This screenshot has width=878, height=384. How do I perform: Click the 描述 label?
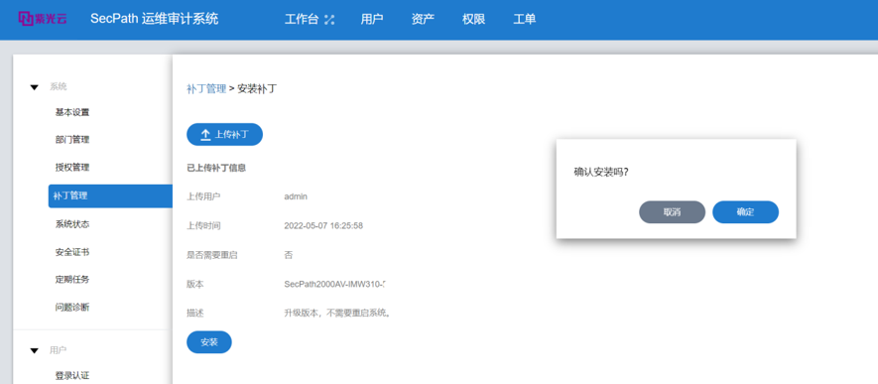click(x=194, y=313)
